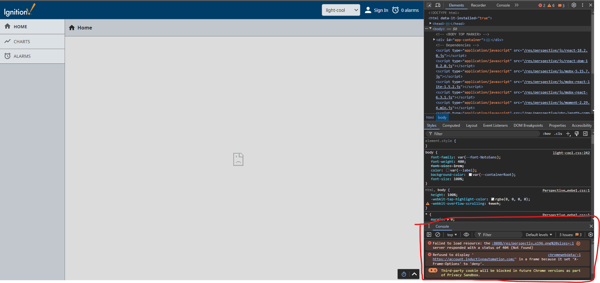Switch to the Styles tab
This screenshot has height=283, width=600.
pos(432,126)
